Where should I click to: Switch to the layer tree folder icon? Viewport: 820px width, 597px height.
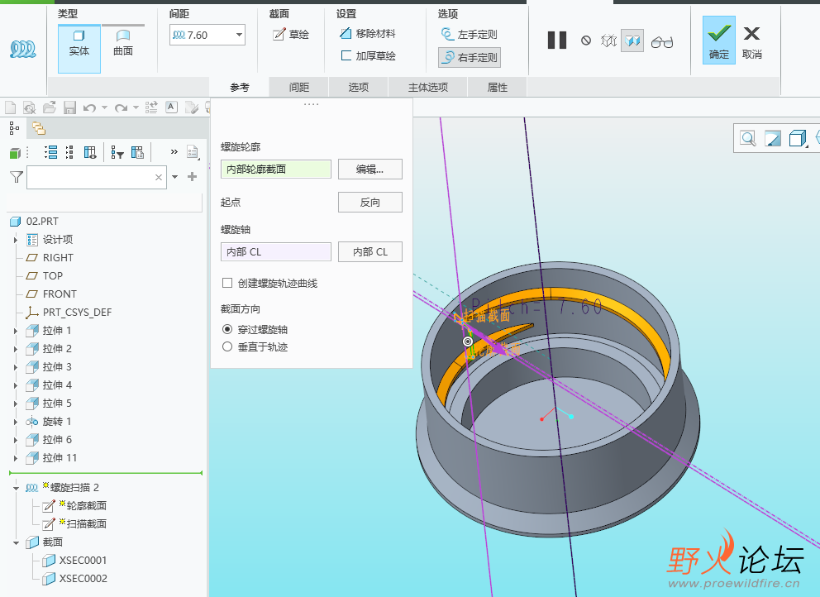point(39,128)
